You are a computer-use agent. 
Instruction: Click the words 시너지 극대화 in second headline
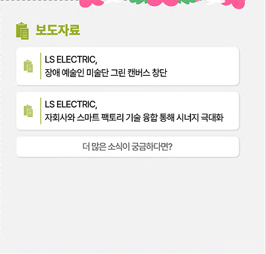200,118
